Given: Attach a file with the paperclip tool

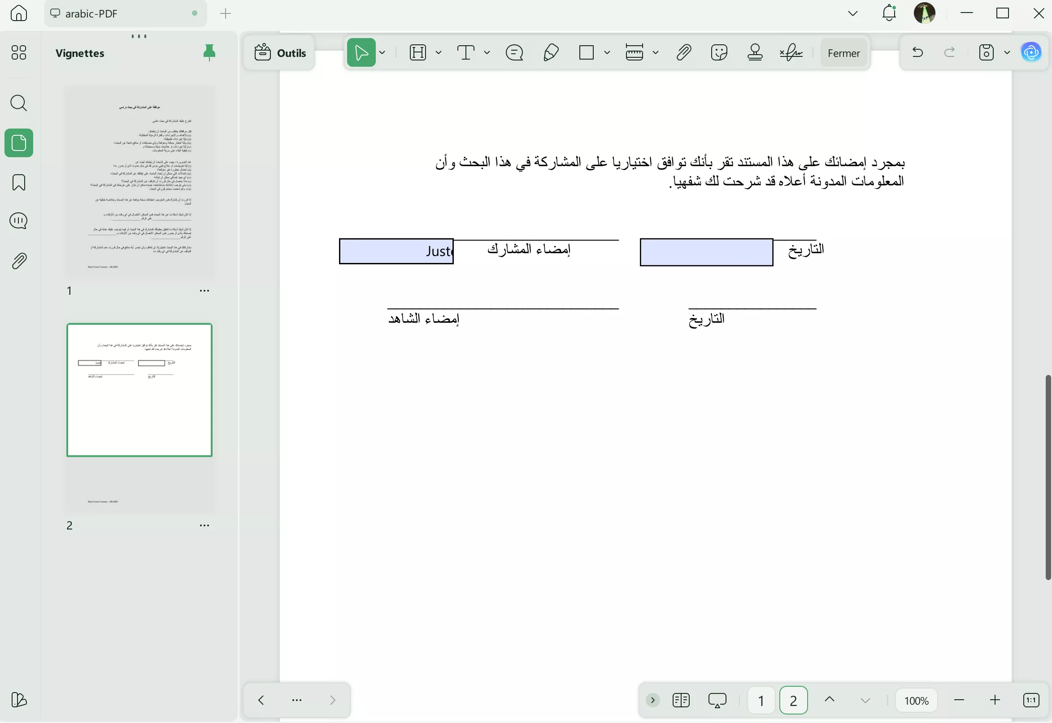Looking at the screenshot, I should click(x=683, y=52).
